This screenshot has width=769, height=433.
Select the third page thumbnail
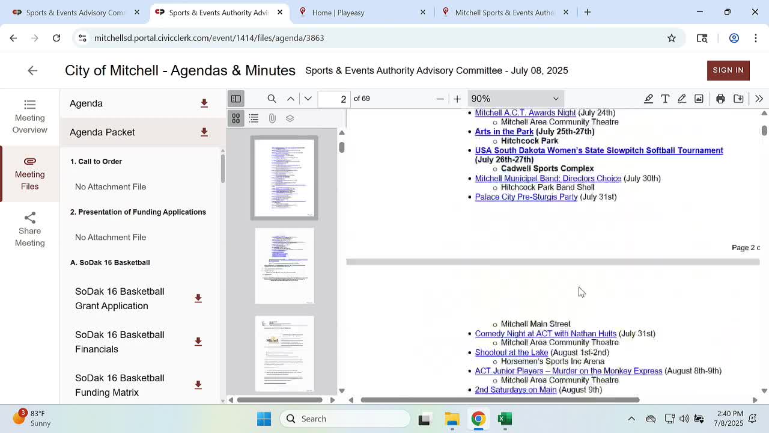coord(284,354)
